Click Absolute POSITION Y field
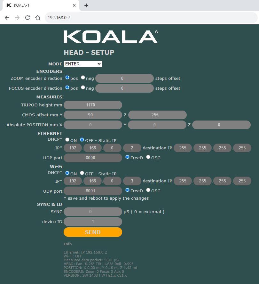259x284 pixels. 157,125
